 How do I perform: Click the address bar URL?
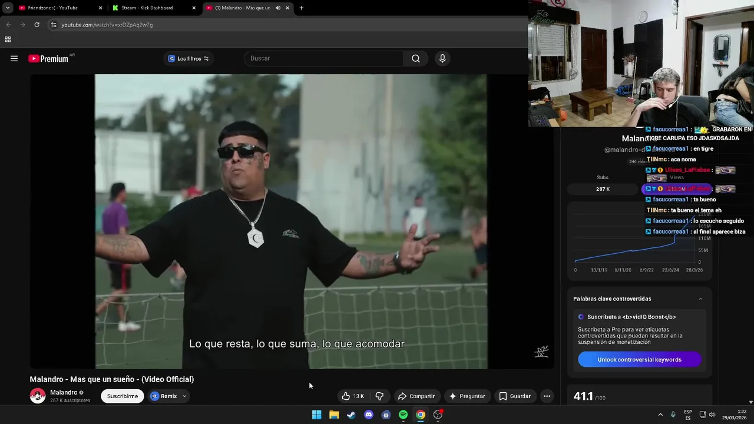click(x=107, y=25)
